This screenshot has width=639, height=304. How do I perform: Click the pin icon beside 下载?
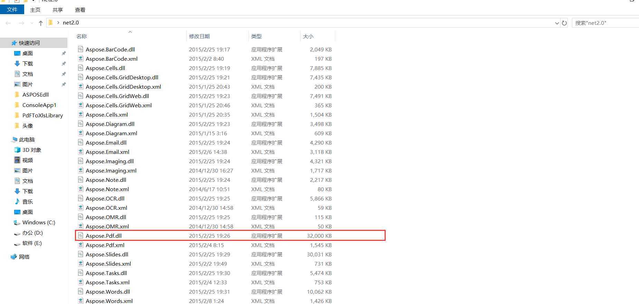tap(64, 63)
